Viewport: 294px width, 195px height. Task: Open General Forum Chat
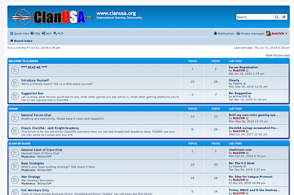[36, 115]
